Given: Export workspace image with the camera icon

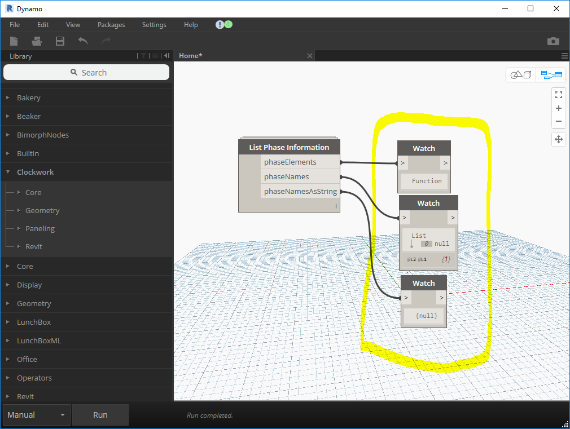Looking at the screenshot, I should (553, 41).
